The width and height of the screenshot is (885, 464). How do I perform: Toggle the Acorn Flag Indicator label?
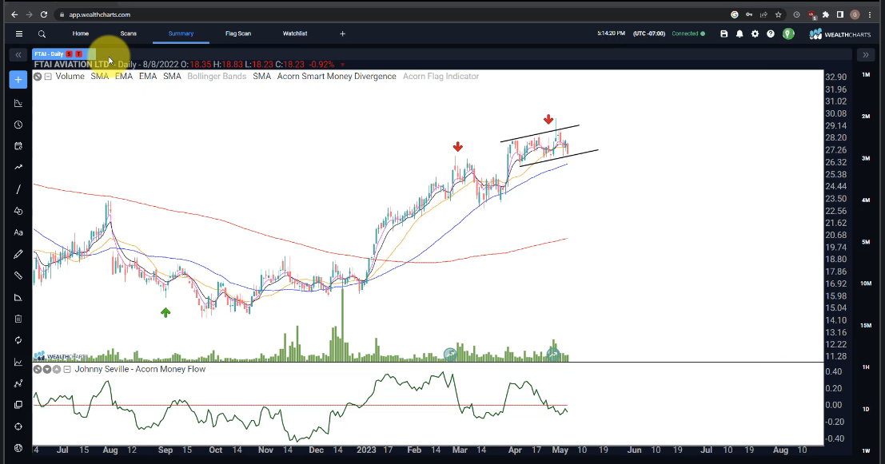click(441, 76)
